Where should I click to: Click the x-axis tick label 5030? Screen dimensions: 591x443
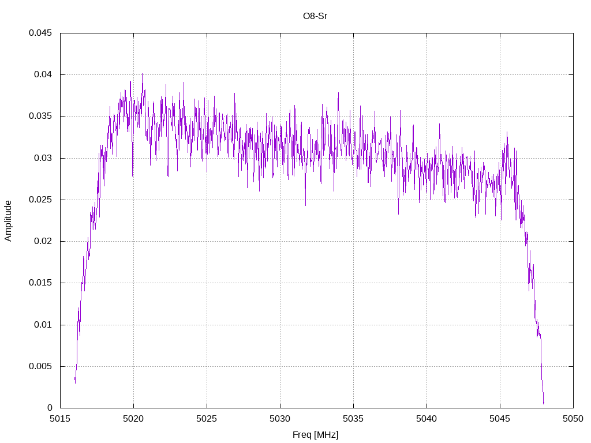click(x=280, y=419)
